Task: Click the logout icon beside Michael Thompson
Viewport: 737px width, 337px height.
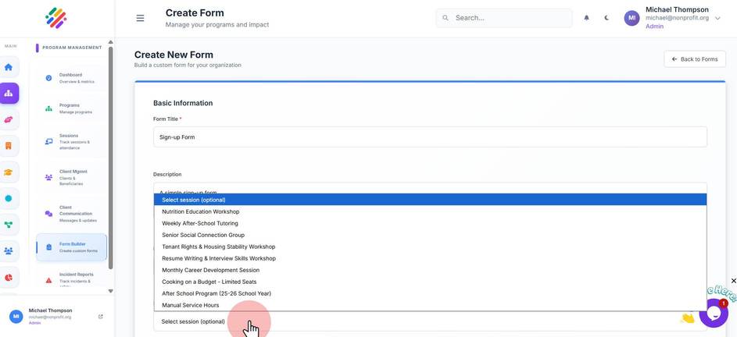Action: click(101, 317)
